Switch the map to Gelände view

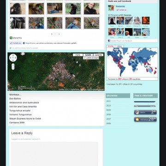[x=98, y=55]
